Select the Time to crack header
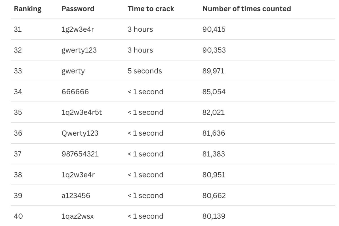339x226 pixels. point(151,9)
